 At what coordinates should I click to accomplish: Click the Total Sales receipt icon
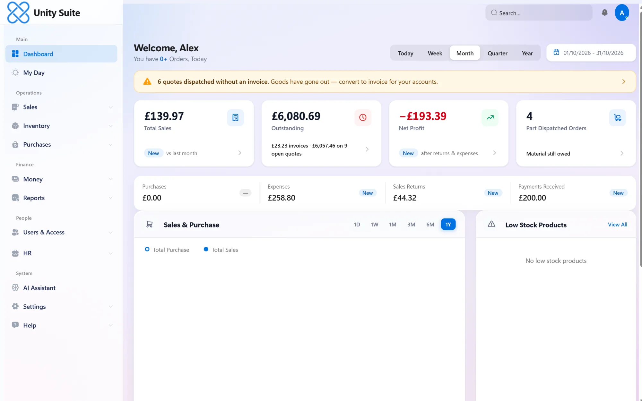[235, 117]
